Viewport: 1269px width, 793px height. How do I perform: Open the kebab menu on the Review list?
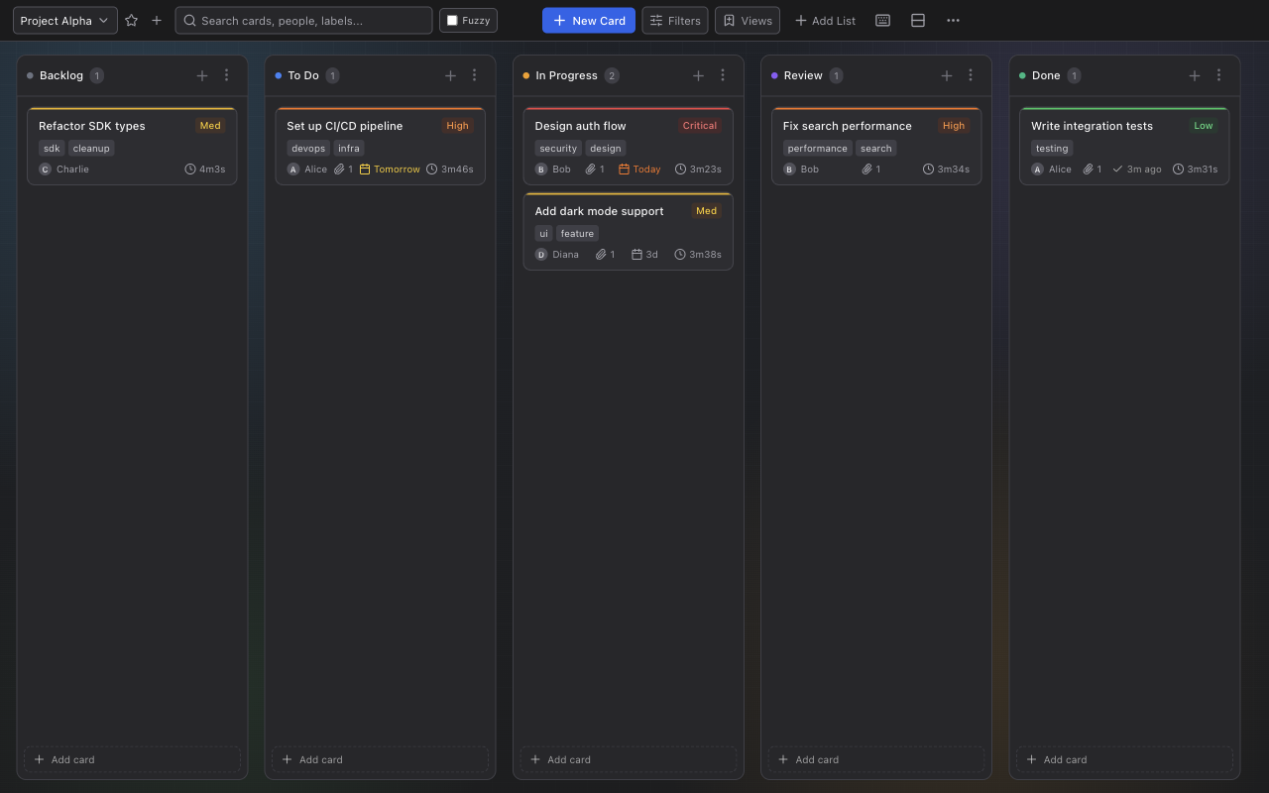[971, 75]
